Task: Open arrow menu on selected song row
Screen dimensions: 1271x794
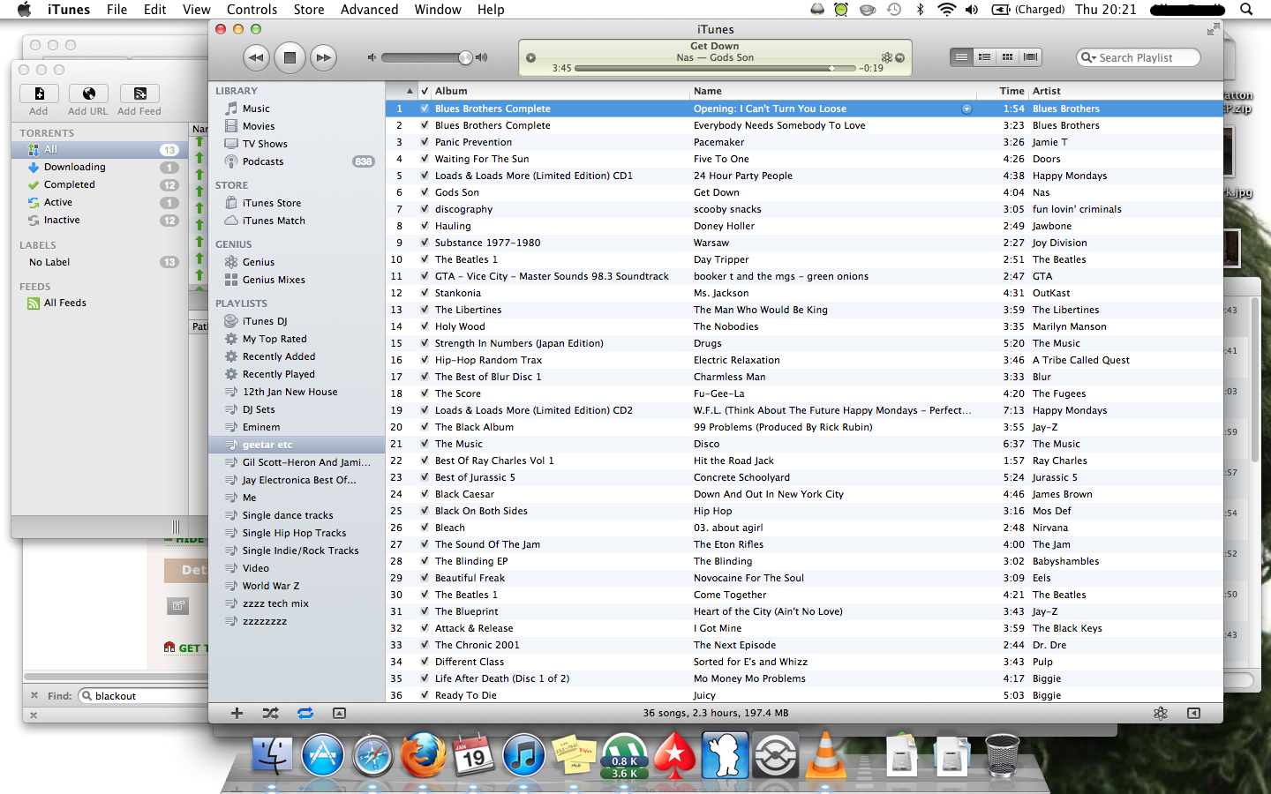Action: [966, 109]
